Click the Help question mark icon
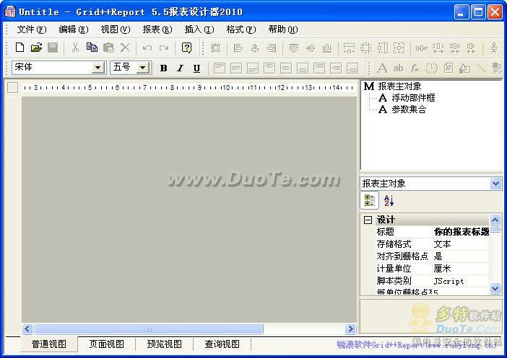 pyautogui.click(x=186, y=48)
